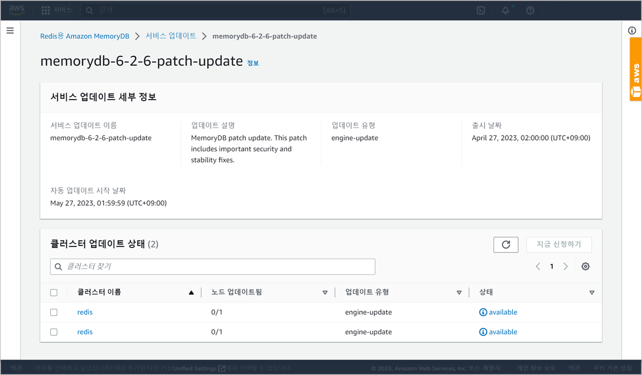Click the 의견 feedback footer link
Image resolution: width=642 pixels, height=375 pixels.
(x=16, y=368)
